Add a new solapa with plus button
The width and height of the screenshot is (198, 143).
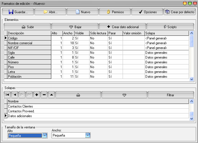[37, 95]
